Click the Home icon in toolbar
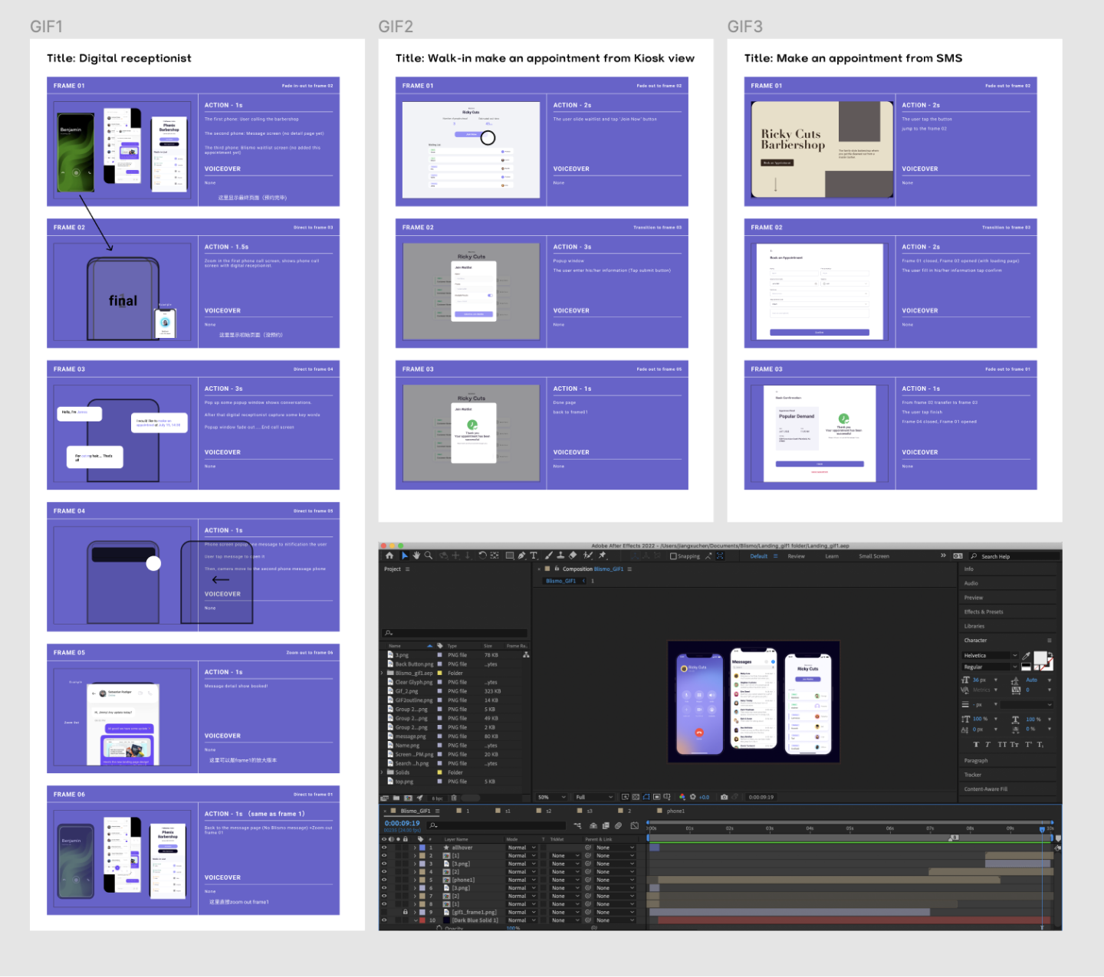The height and width of the screenshot is (977, 1104). 389,556
